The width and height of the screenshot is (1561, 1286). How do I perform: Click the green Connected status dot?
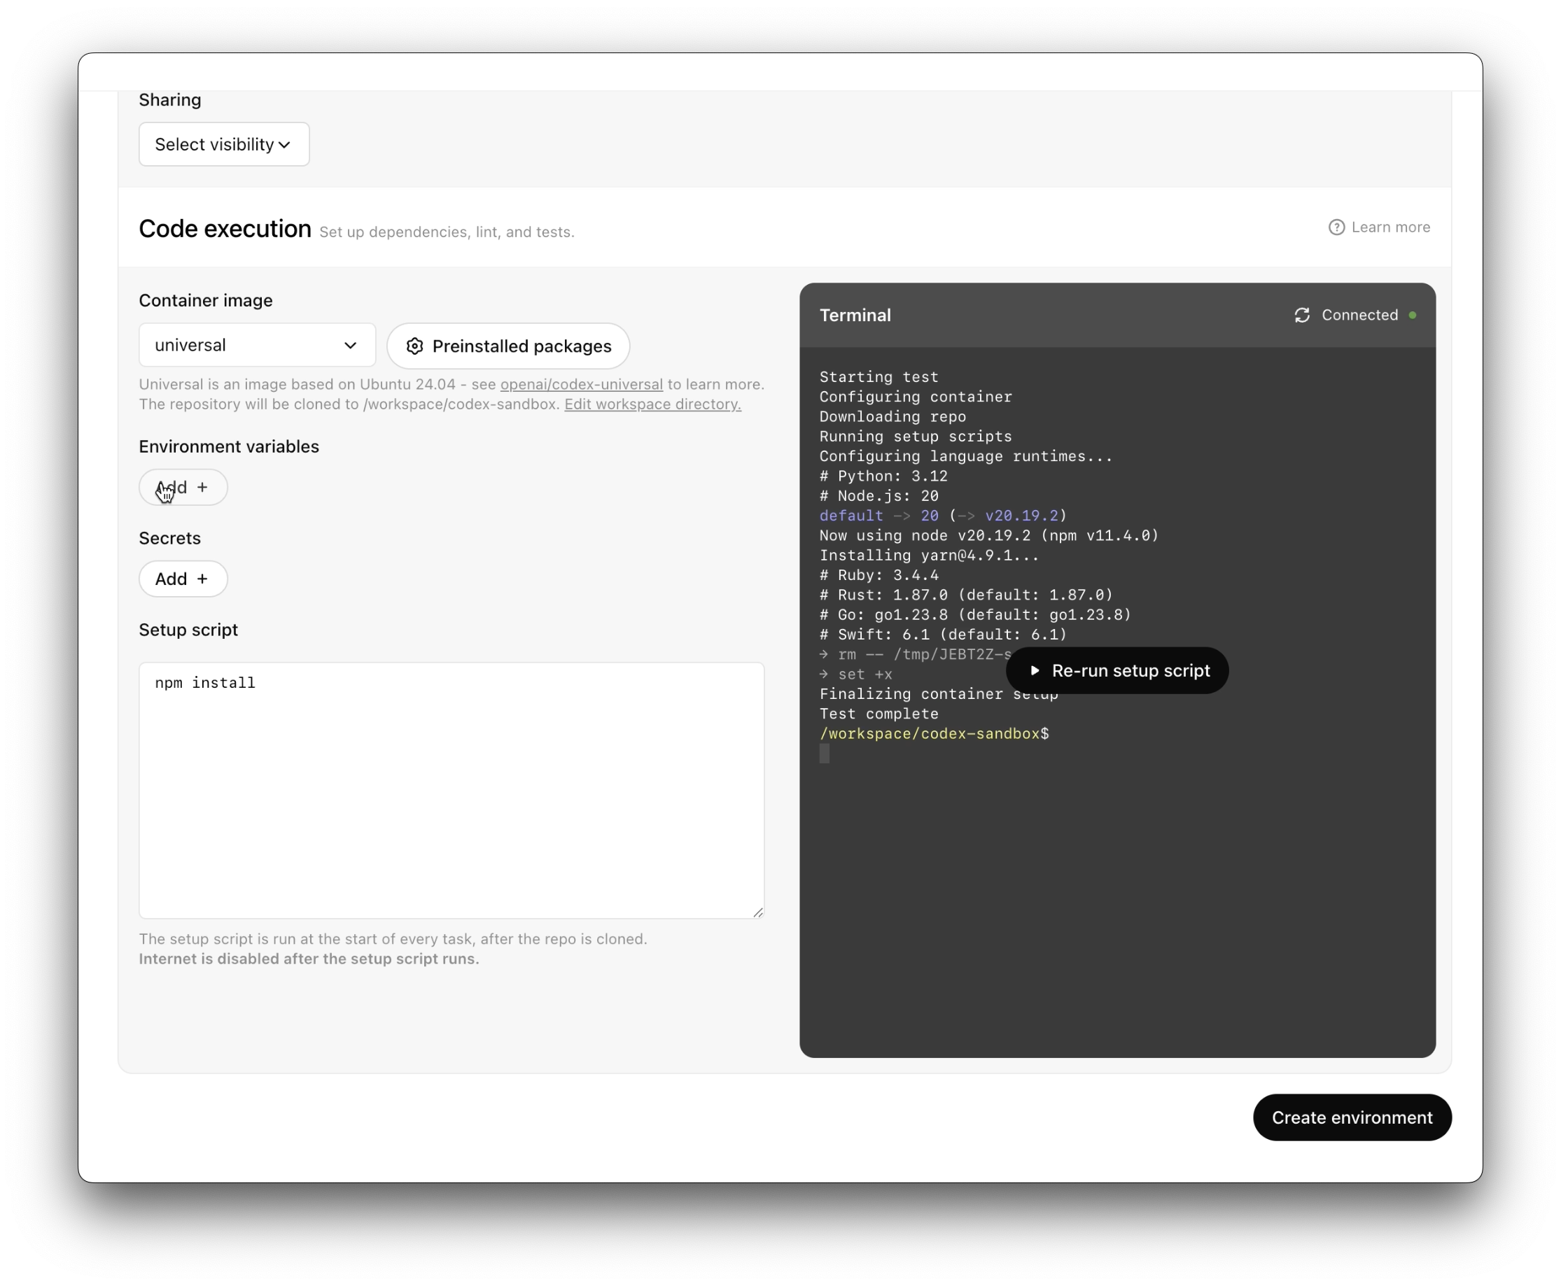click(x=1412, y=316)
